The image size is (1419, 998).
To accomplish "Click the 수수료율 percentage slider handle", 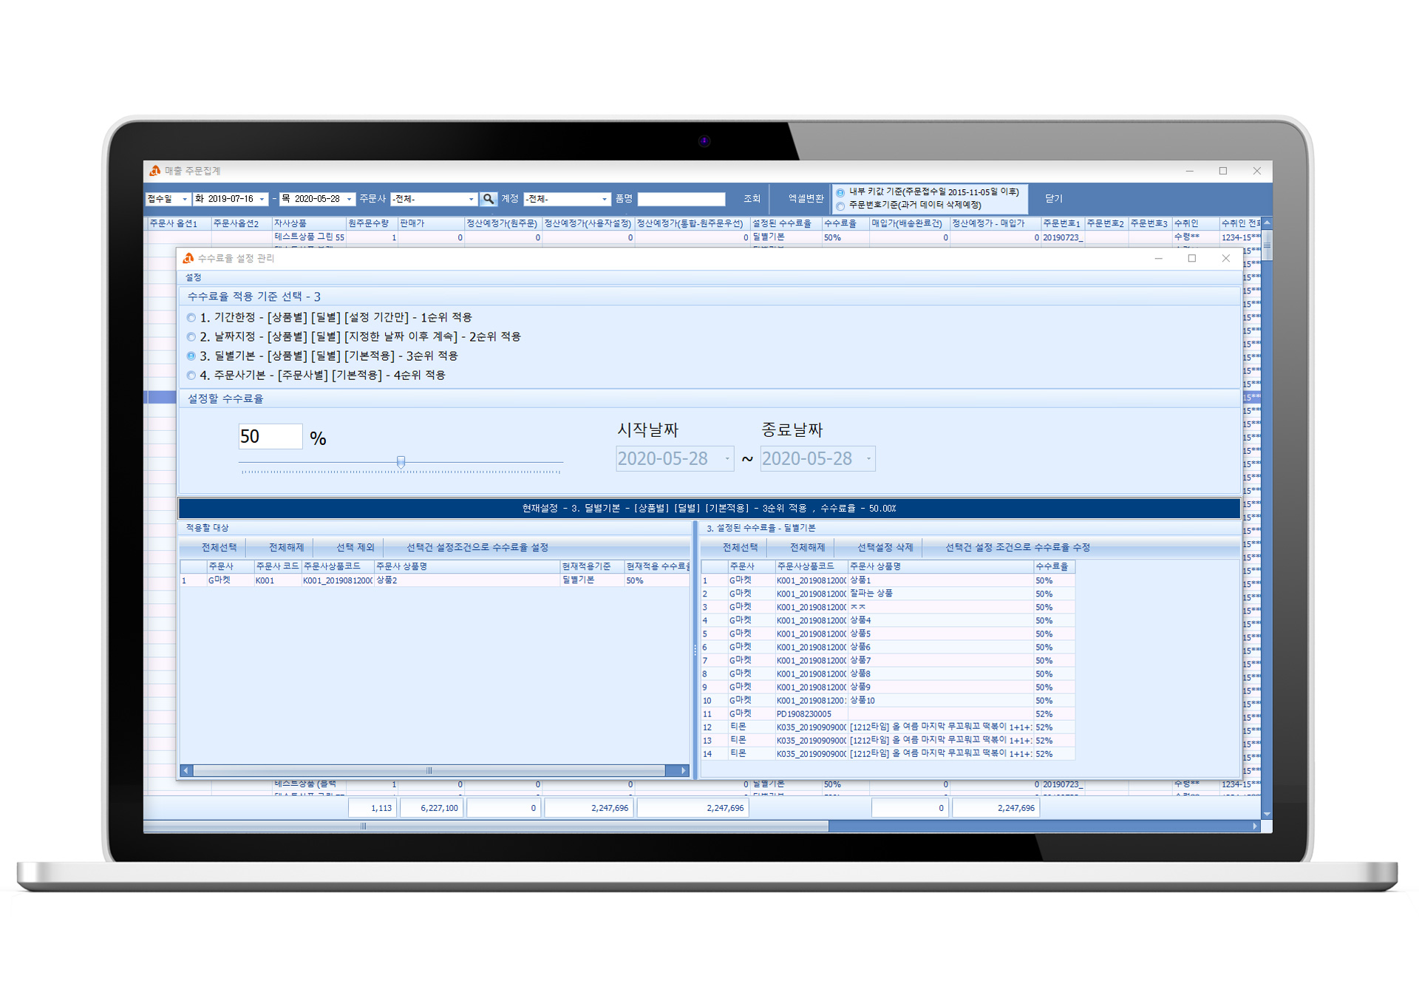I will [401, 462].
